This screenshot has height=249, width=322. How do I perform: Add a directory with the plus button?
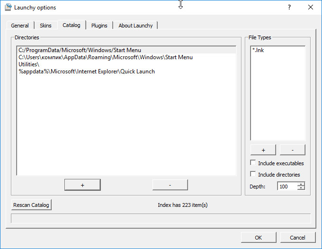(x=82, y=185)
